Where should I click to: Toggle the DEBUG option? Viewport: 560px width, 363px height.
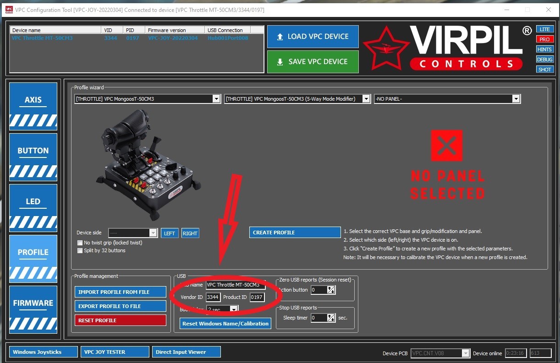pyautogui.click(x=544, y=60)
